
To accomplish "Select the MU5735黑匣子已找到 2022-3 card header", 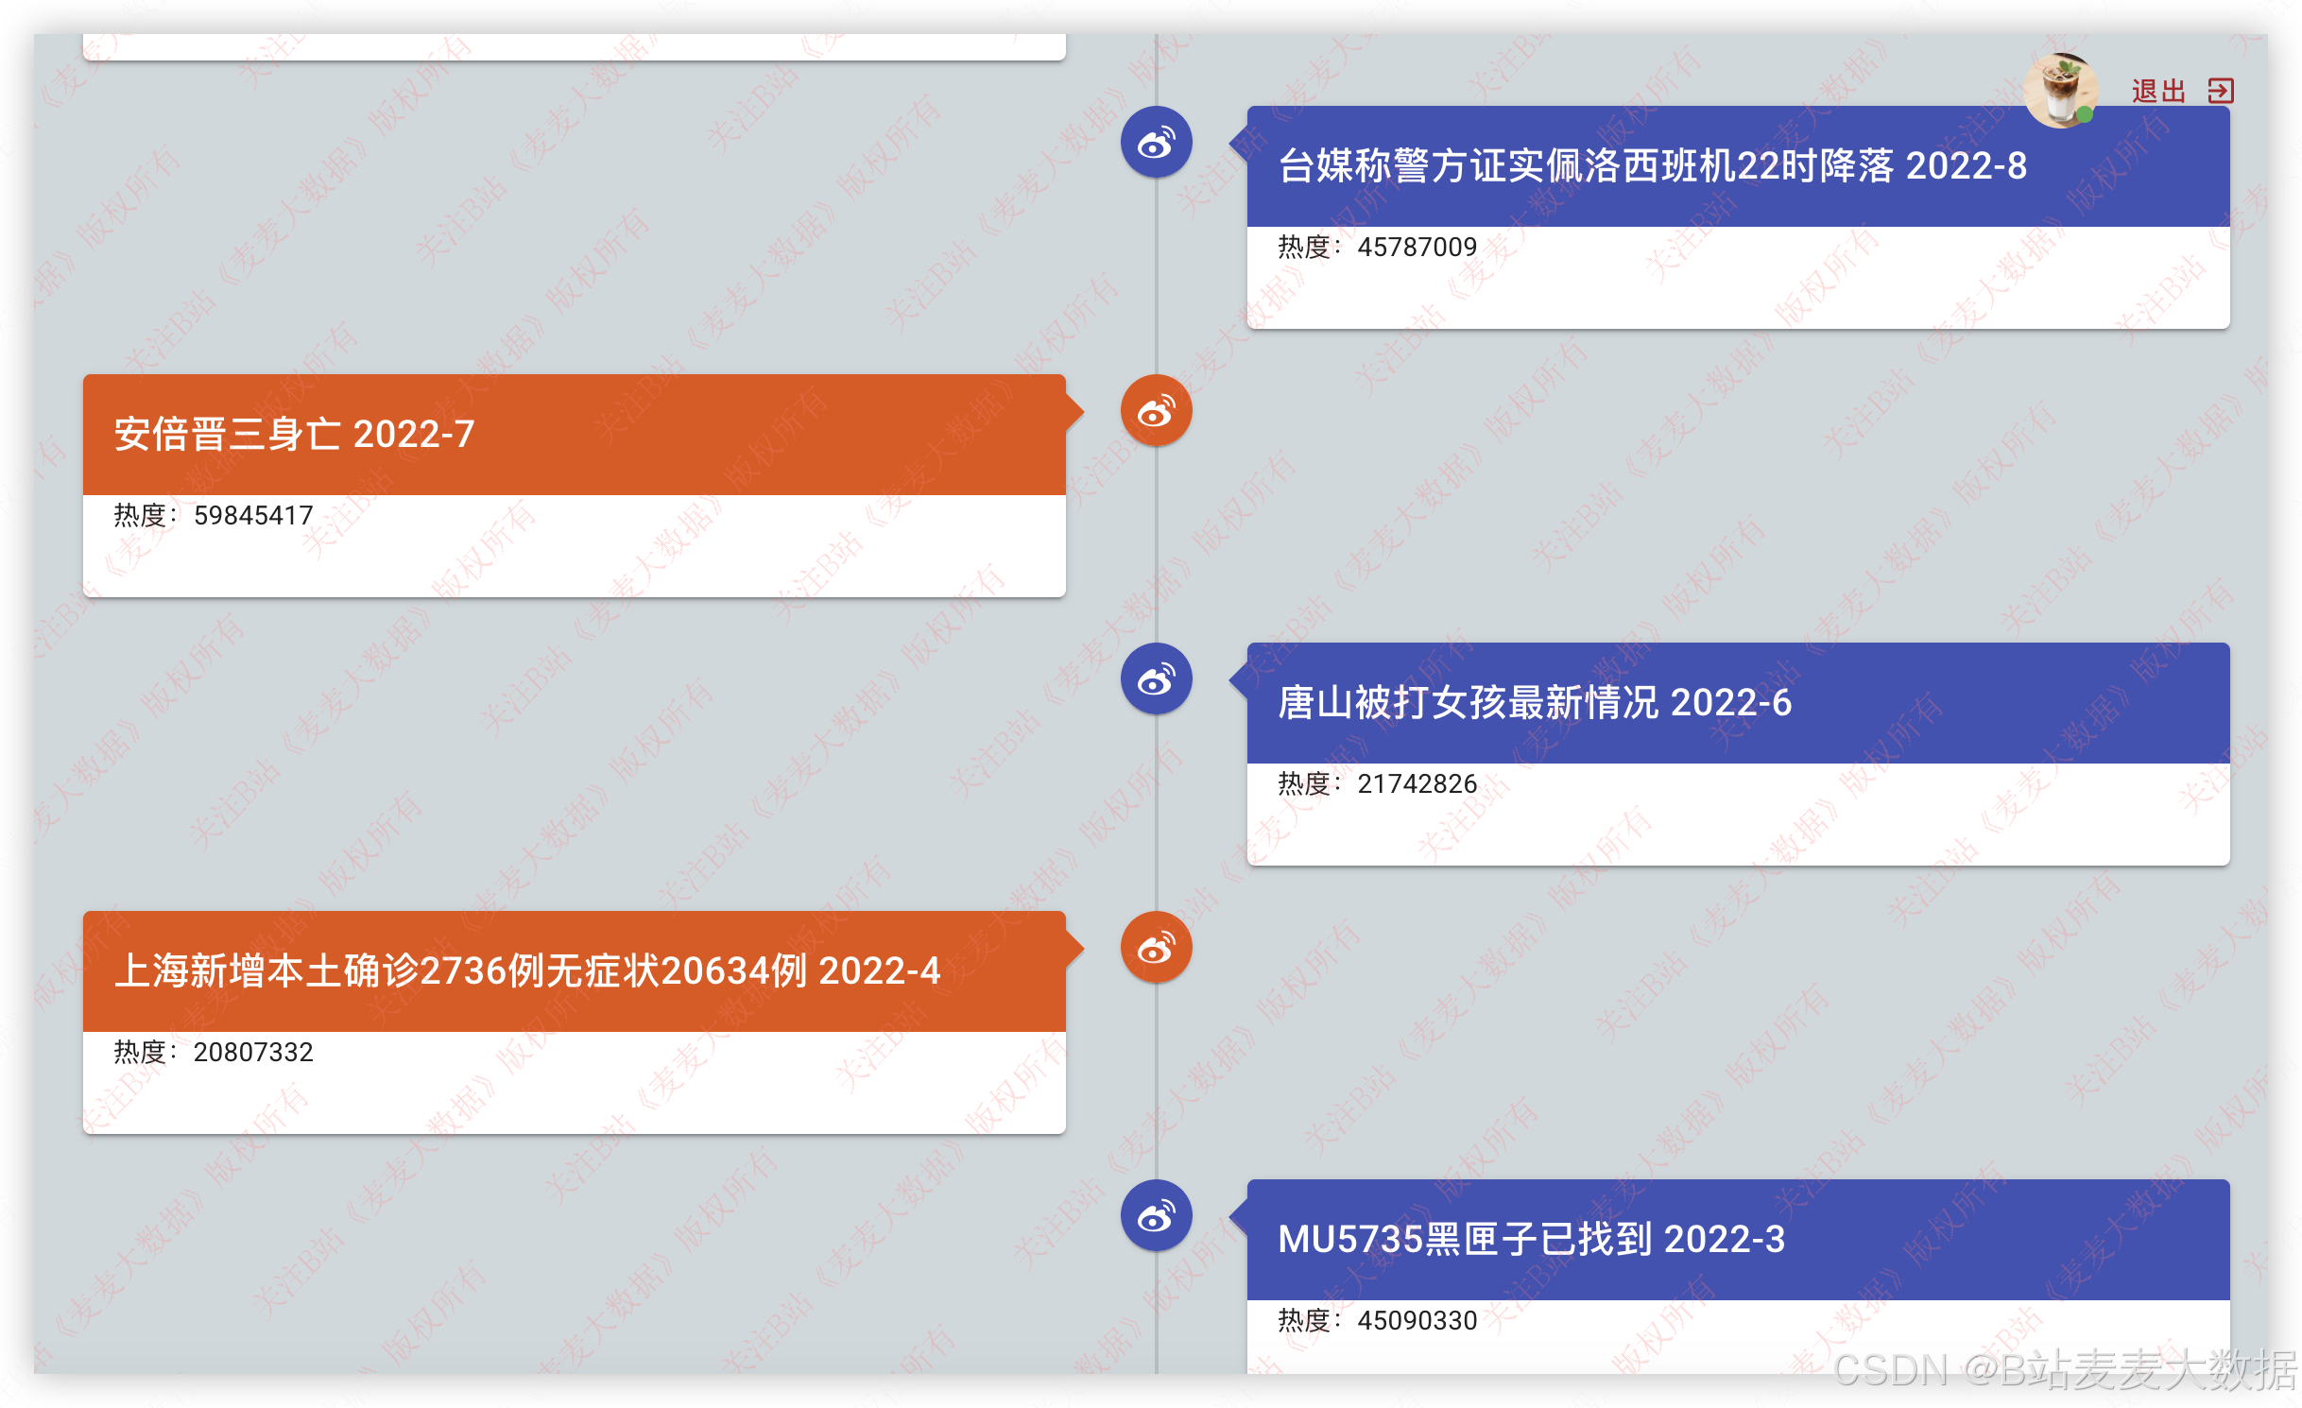I will 1531,1240.
